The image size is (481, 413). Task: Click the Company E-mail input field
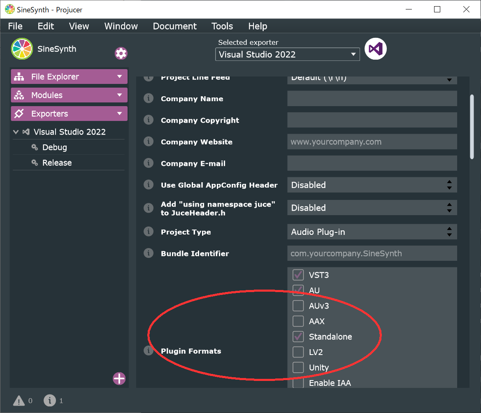(372, 163)
